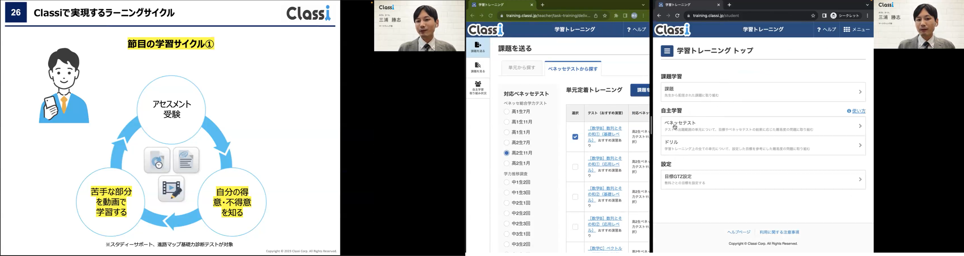Open the profile avatar in the teacher browser
This screenshot has height=256, width=964.
click(x=634, y=16)
